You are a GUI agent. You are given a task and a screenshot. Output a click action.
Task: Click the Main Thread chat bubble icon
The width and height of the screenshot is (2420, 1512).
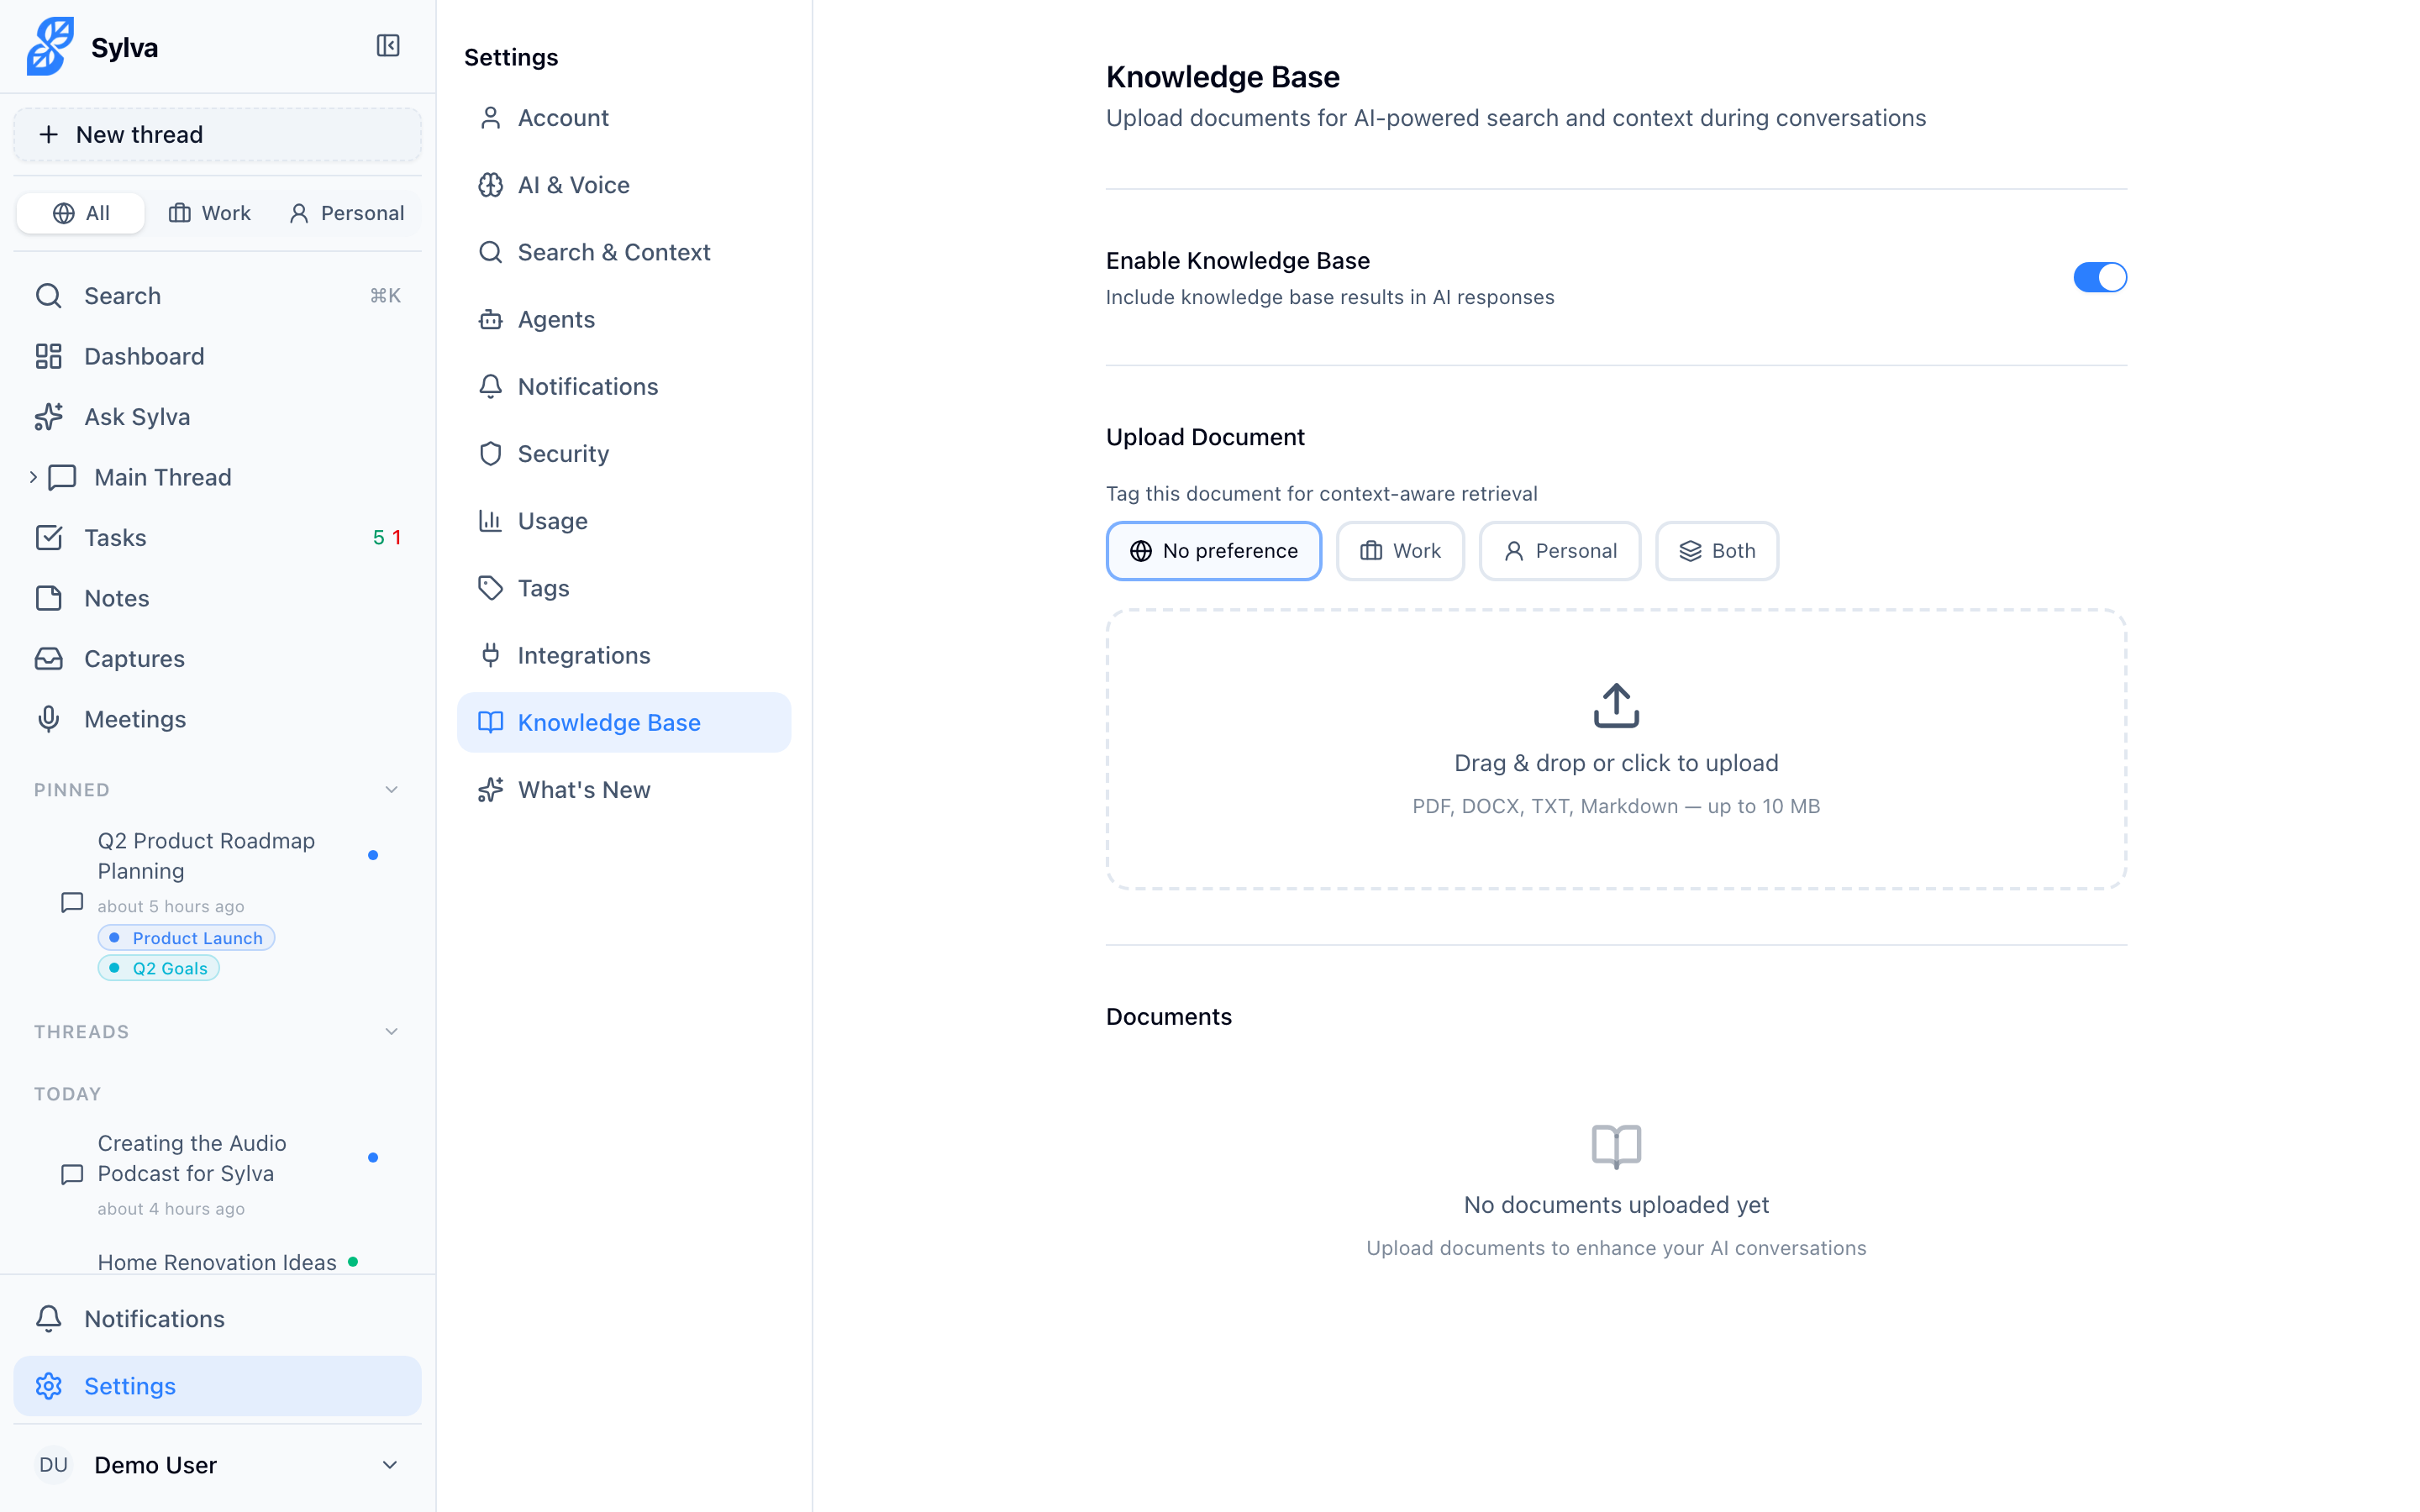click(63, 477)
